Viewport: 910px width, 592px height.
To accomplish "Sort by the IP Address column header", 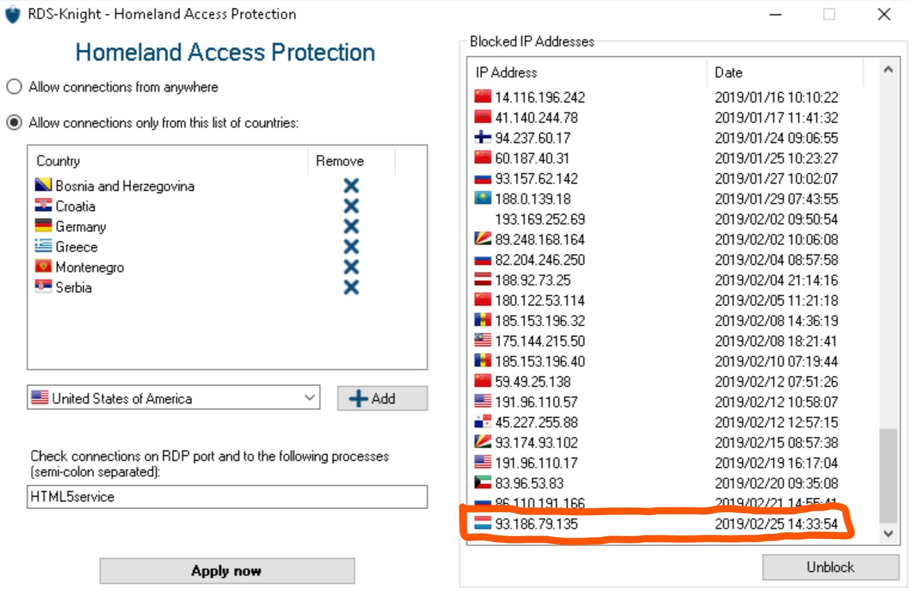I will (x=506, y=73).
